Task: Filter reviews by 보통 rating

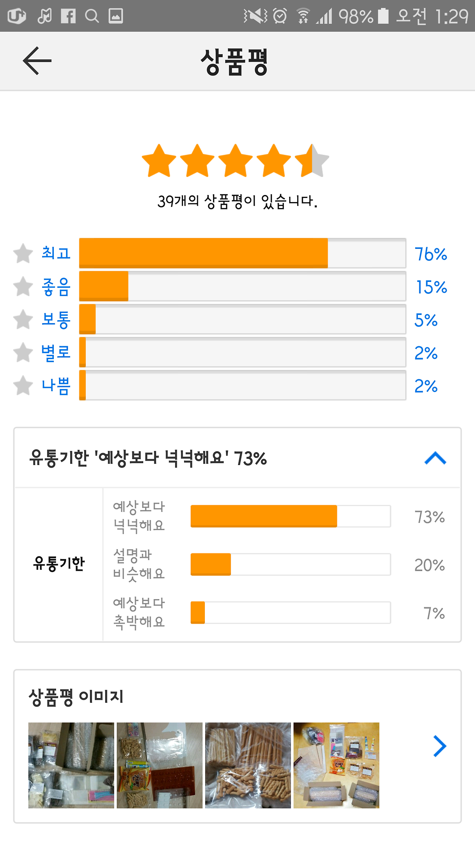Action: click(56, 319)
